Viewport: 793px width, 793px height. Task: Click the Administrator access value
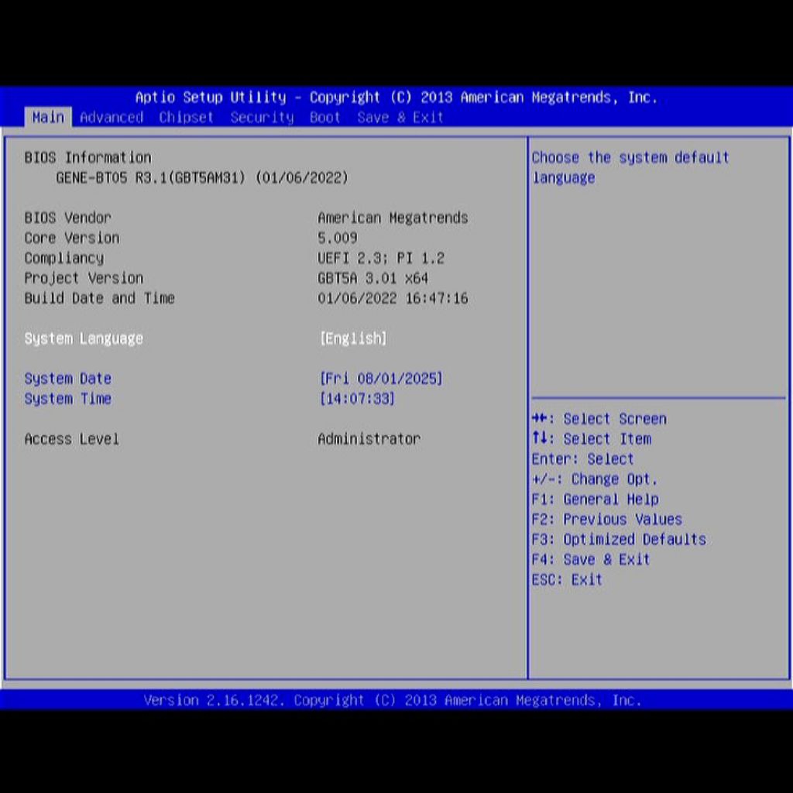click(369, 438)
